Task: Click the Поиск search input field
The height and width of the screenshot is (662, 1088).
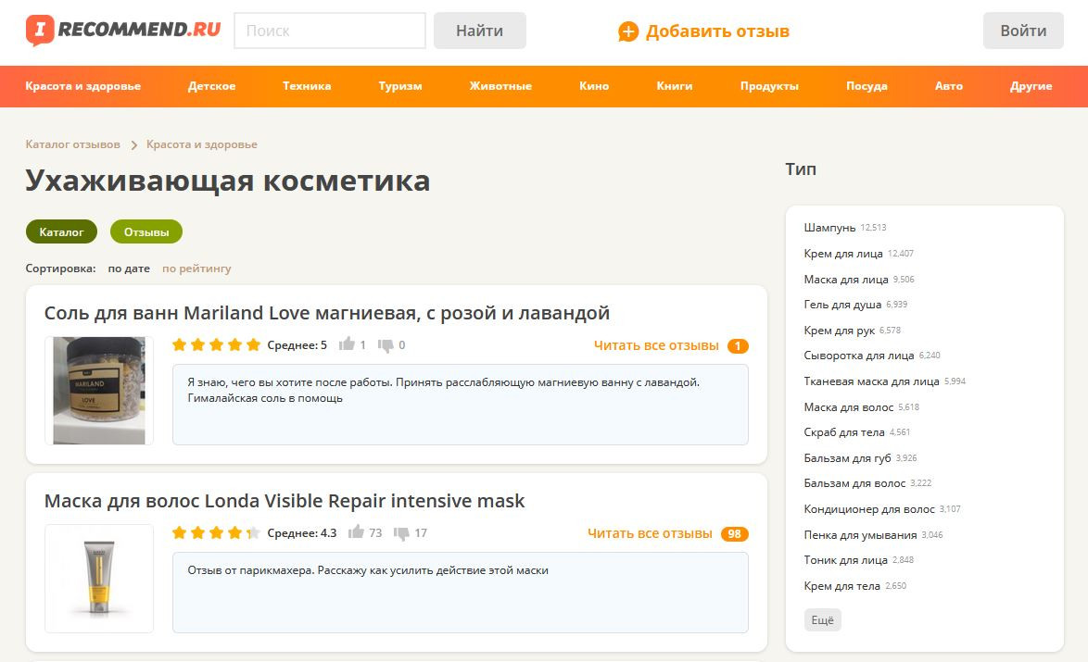Action: coord(330,31)
